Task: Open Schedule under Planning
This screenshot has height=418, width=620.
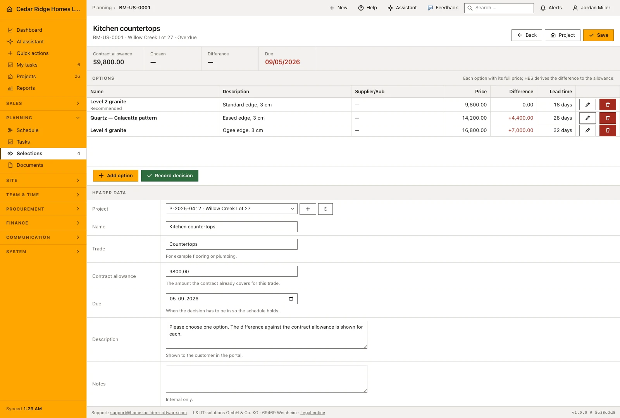Action: [43, 130]
